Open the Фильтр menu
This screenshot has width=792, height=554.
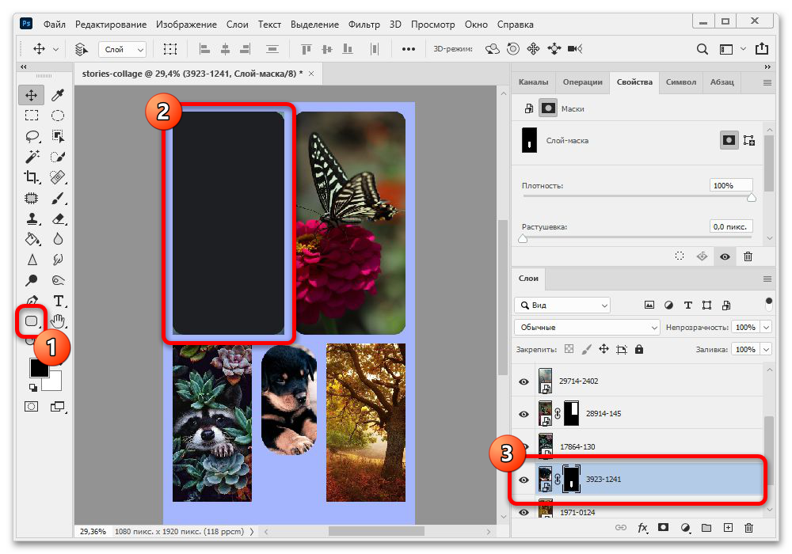point(364,25)
